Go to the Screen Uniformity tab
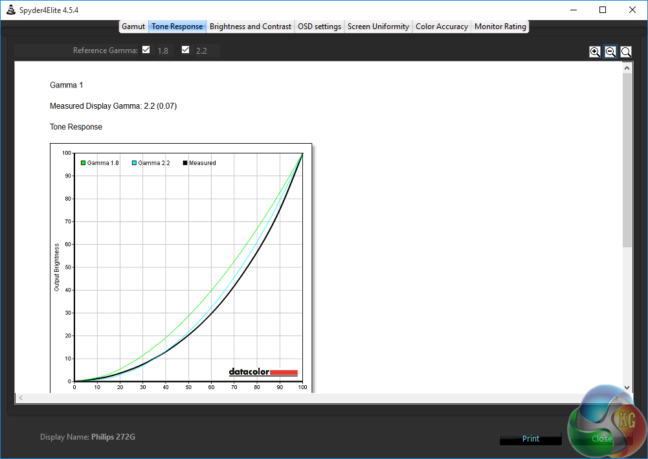Viewport: 648px width, 459px height. 378,27
